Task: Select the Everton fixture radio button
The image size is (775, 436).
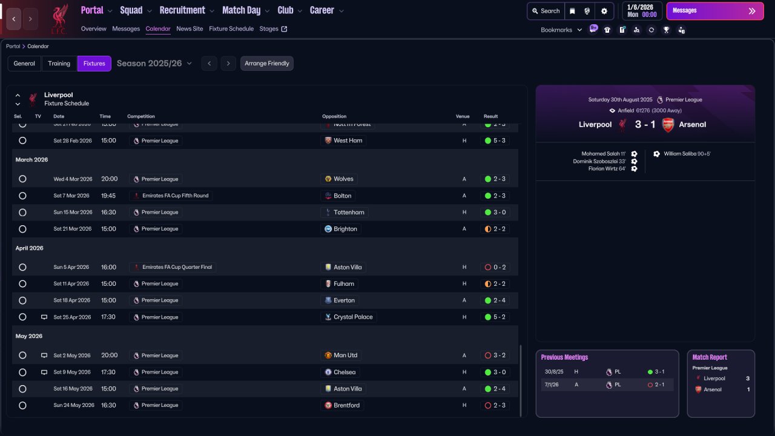Action: coord(22,300)
